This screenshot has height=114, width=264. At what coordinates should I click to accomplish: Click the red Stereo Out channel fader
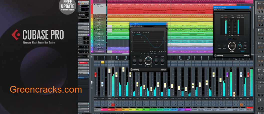(248, 75)
